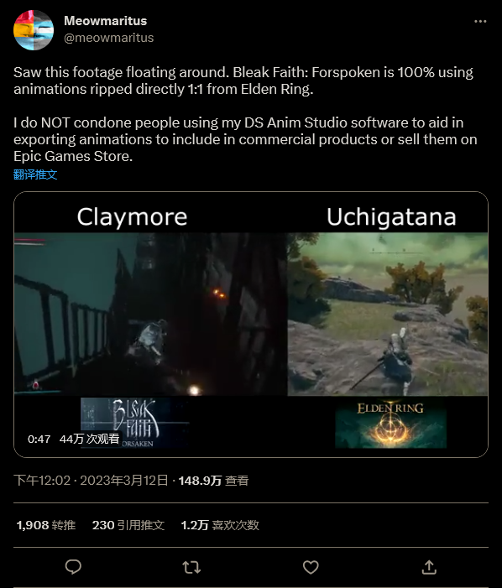Play the Claymore gameplay video side
Screen dimensions: 502x588
[x=151, y=314]
